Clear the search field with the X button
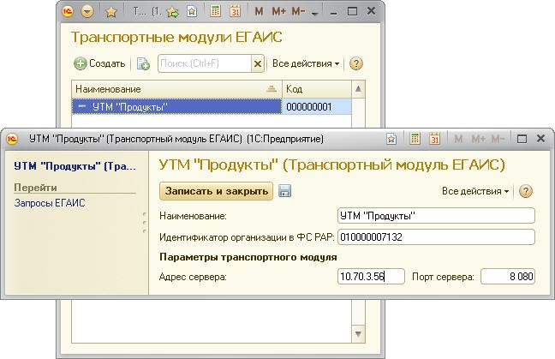This screenshot has height=359, width=555. (x=258, y=63)
